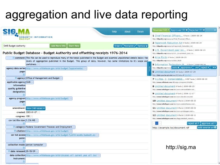Click the reject button for source 6
This screenshot has height=165, width=220.
pyautogui.click(x=205, y=67)
